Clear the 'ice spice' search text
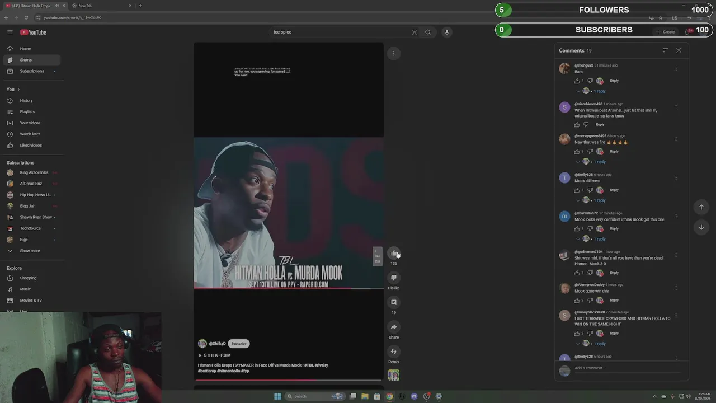 click(x=414, y=32)
